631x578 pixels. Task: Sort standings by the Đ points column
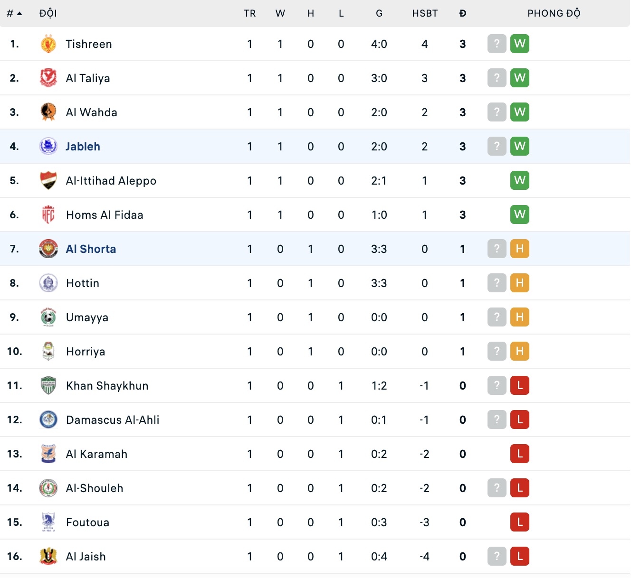(x=462, y=13)
